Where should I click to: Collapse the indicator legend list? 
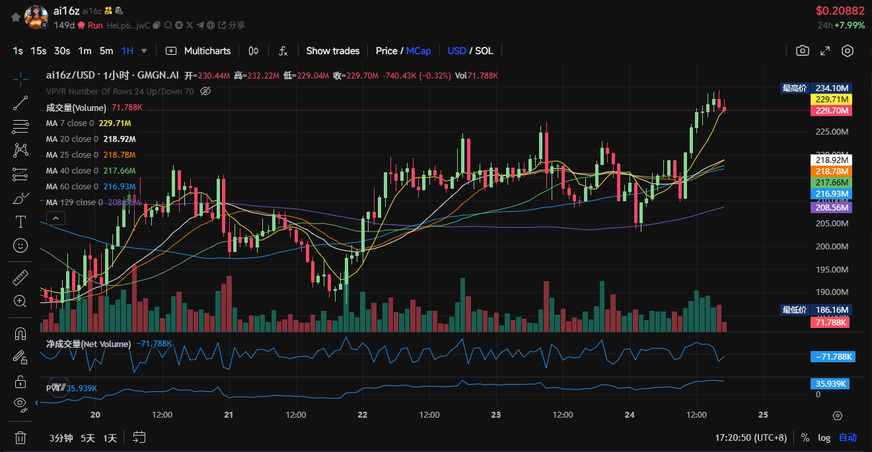(55, 218)
